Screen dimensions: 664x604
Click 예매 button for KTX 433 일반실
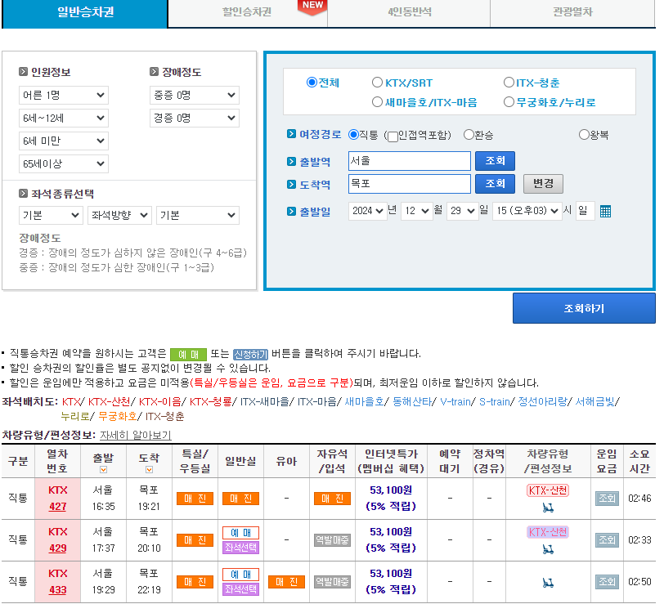(x=240, y=575)
